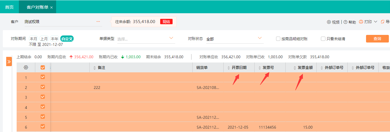
Task: Click the customer selector ellipsis icon
Action: (98, 21)
